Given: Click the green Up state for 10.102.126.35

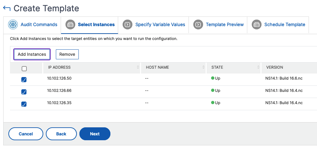Looking at the screenshot, I should [x=216, y=103].
